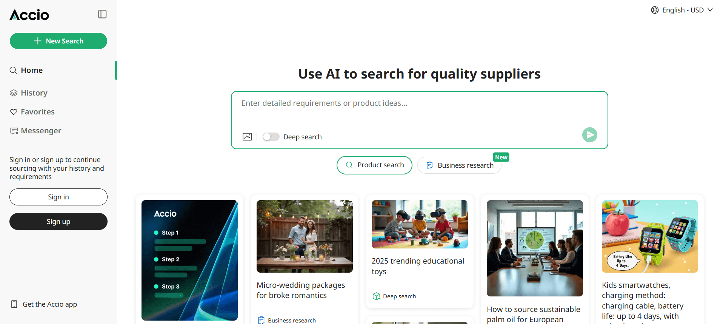Open the 2025 trending educational toys card
723x324 pixels.
tap(420, 251)
